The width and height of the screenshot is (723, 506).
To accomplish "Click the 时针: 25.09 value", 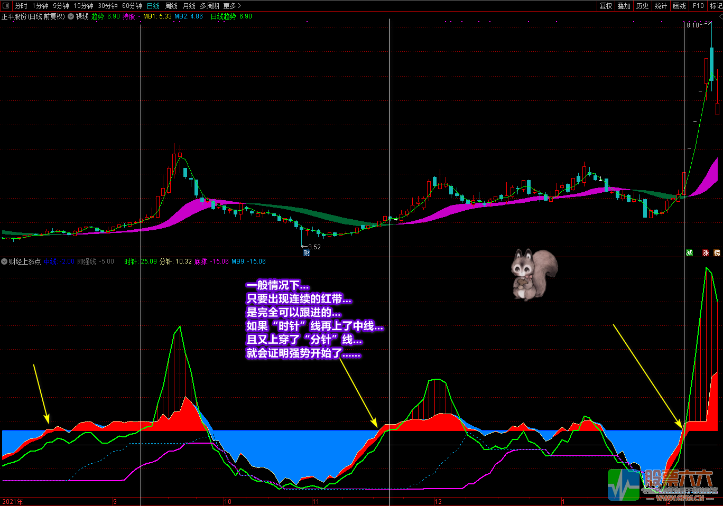I will tap(141, 261).
